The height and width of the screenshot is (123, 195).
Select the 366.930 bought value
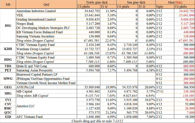point(189,87)
